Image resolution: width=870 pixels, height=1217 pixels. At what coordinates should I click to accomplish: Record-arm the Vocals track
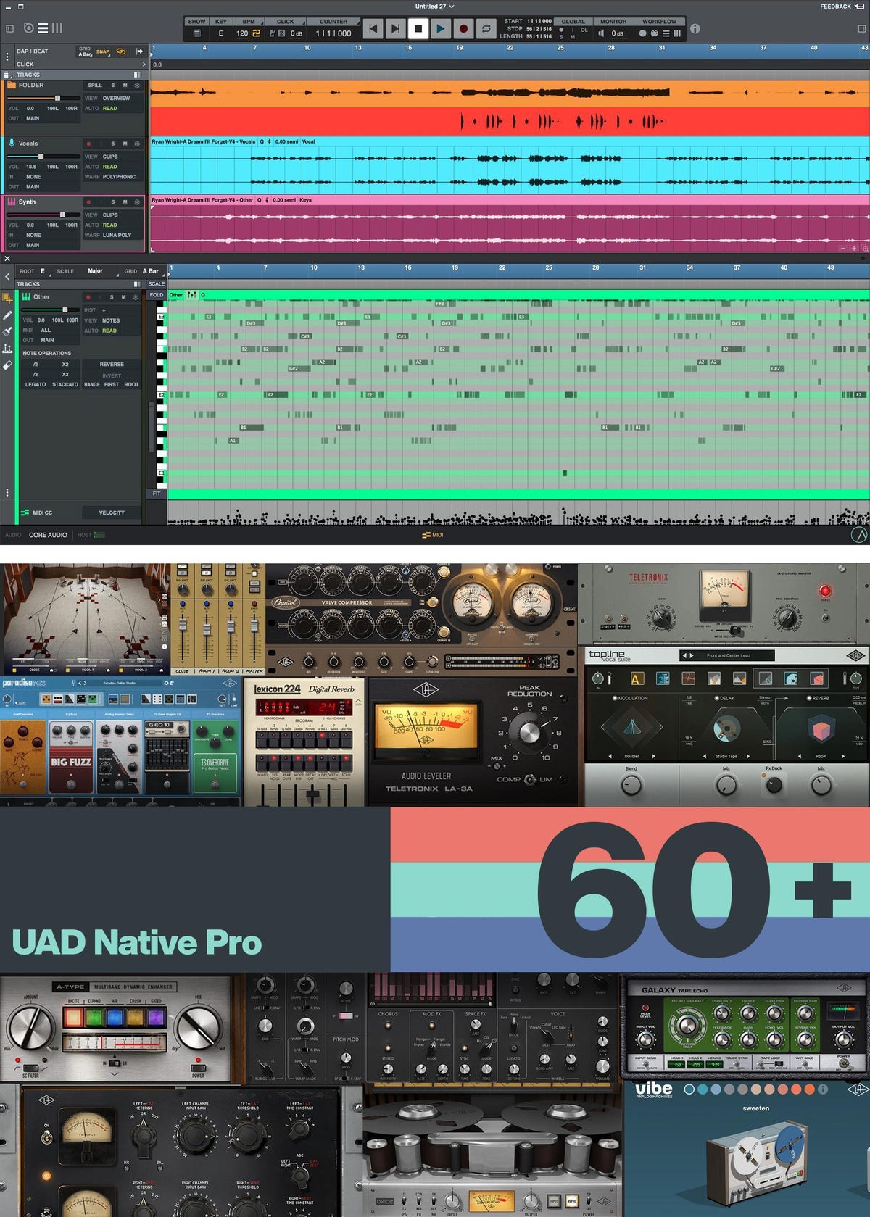pos(88,144)
